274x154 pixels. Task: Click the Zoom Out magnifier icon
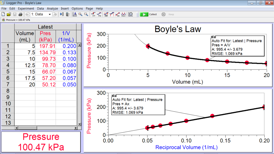[86, 14]
